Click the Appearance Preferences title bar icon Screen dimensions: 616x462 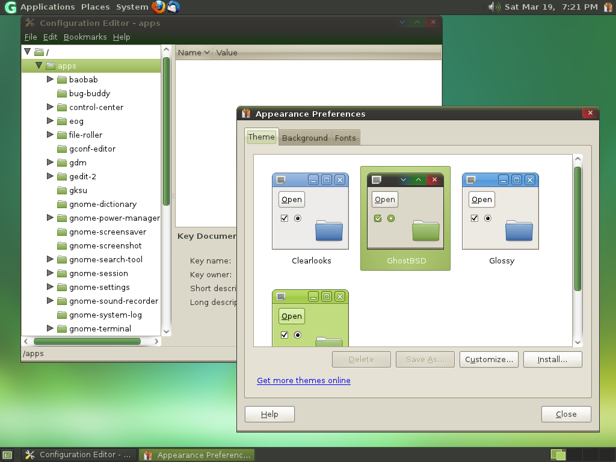pyautogui.click(x=246, y=114)
